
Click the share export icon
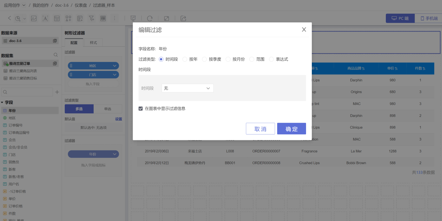tap(183, 18)
